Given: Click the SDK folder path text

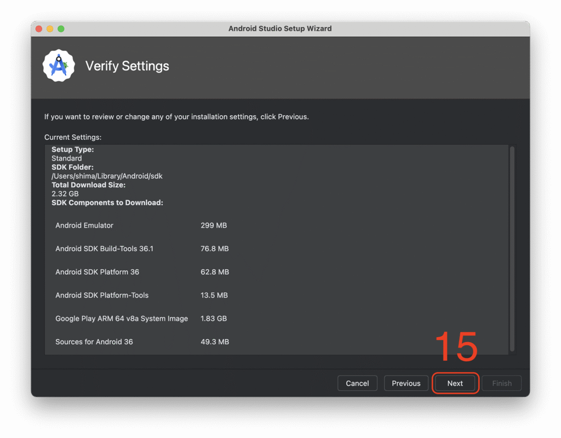Looking at the screenshot, I should [x=107, y=176].
